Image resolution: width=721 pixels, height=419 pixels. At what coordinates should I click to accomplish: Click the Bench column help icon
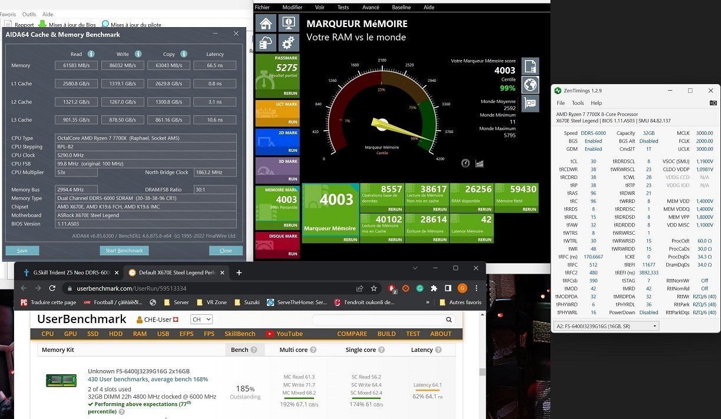click(x=254, y=350)
